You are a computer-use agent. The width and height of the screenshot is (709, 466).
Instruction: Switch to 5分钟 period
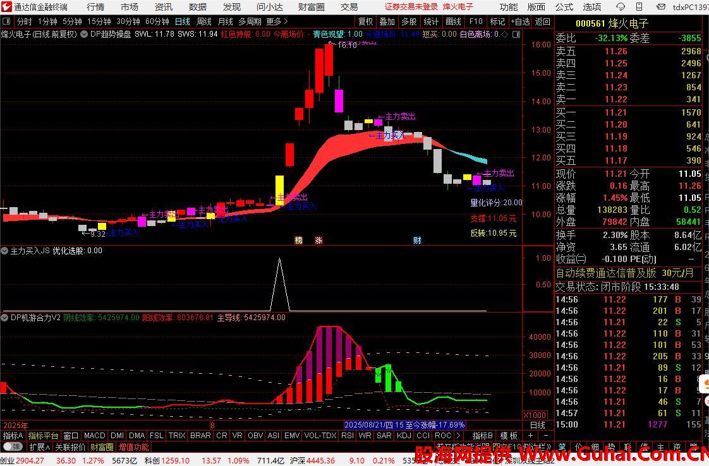point(72,21)
